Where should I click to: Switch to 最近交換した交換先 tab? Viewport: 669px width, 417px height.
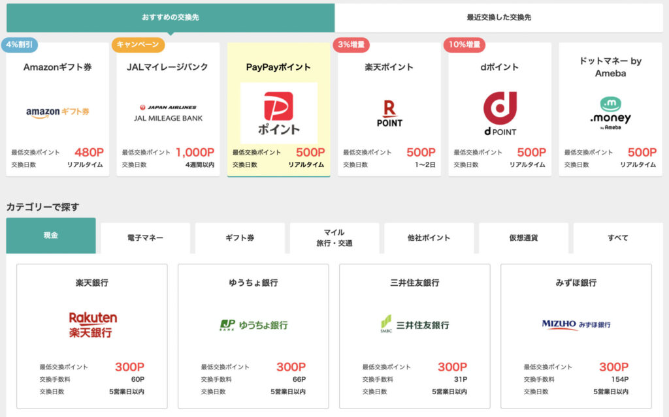pyautogui.click(x=498, y=18)
